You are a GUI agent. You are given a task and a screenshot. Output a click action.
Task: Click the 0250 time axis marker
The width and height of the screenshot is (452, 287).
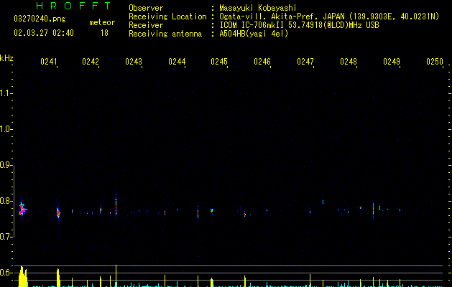click(435, 62)
